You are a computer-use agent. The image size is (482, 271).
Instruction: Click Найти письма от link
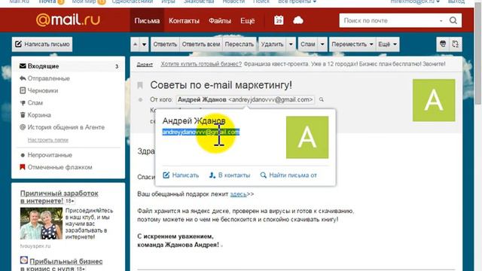[x=288, y=175]
